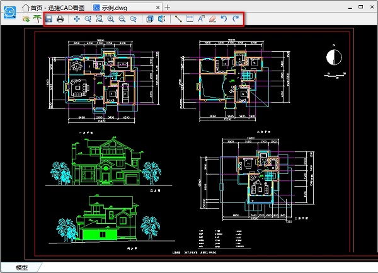Select the zoom window (dotted rectangle) tool
This screenshot has width=378, height=273.
[x=99, y=19]
